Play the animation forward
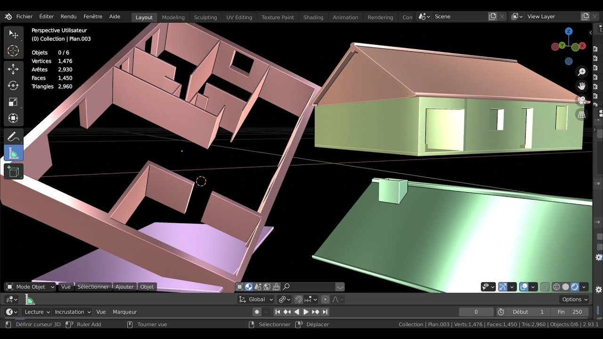The image size is (603, 339). coord(306,312)
